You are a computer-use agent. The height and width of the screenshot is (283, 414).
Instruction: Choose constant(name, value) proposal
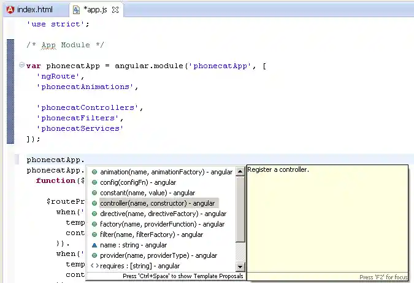(x=147, y=193)
